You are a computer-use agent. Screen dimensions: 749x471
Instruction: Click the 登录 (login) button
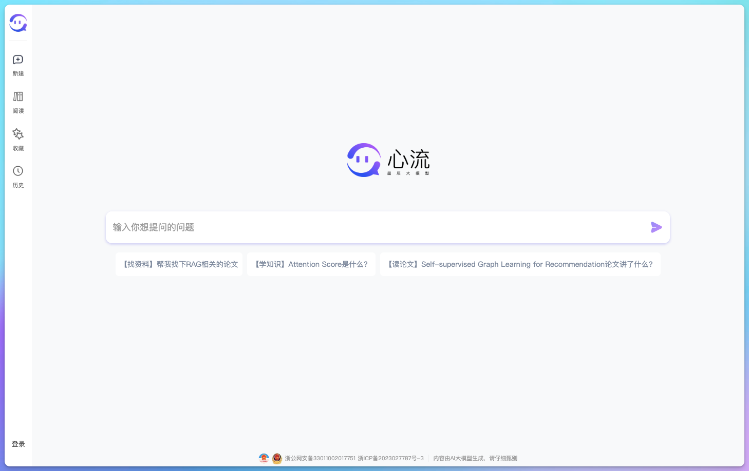18,444
